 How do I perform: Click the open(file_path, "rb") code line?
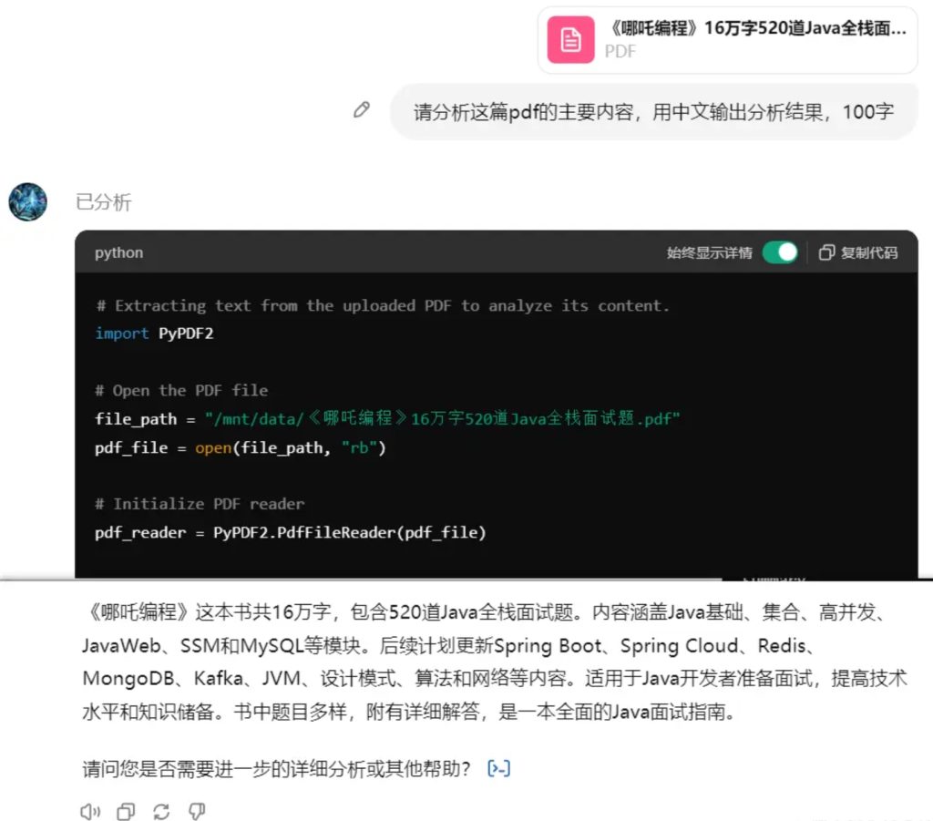click(241, 447)
